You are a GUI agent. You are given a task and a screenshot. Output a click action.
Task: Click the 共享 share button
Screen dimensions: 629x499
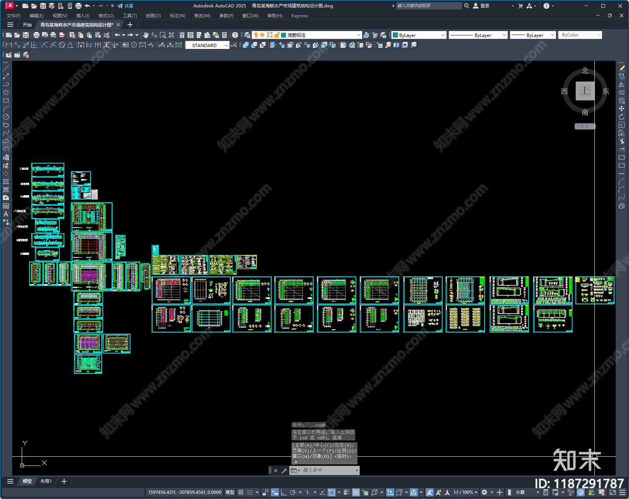pos(125,6)
